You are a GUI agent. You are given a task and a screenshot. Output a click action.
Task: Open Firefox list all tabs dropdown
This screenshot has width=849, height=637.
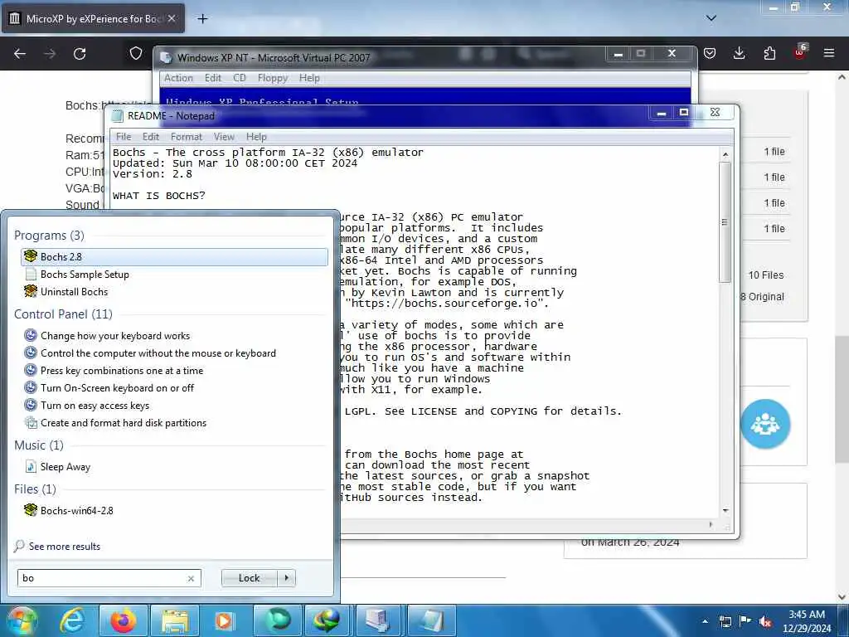pyautogui.click(x=711, y=18)
